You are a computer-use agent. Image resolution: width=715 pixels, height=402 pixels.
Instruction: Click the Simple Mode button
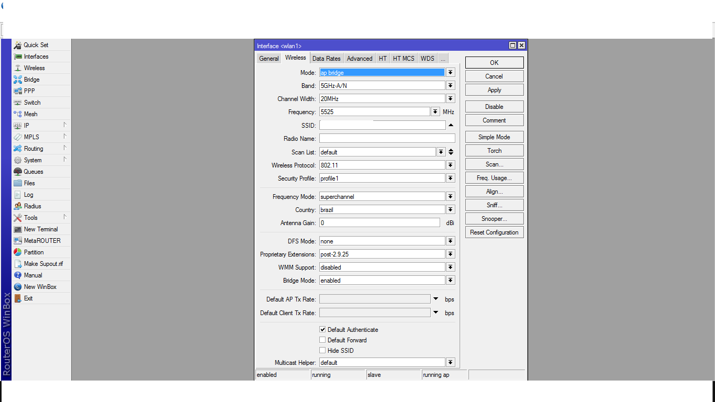point(494,137)
